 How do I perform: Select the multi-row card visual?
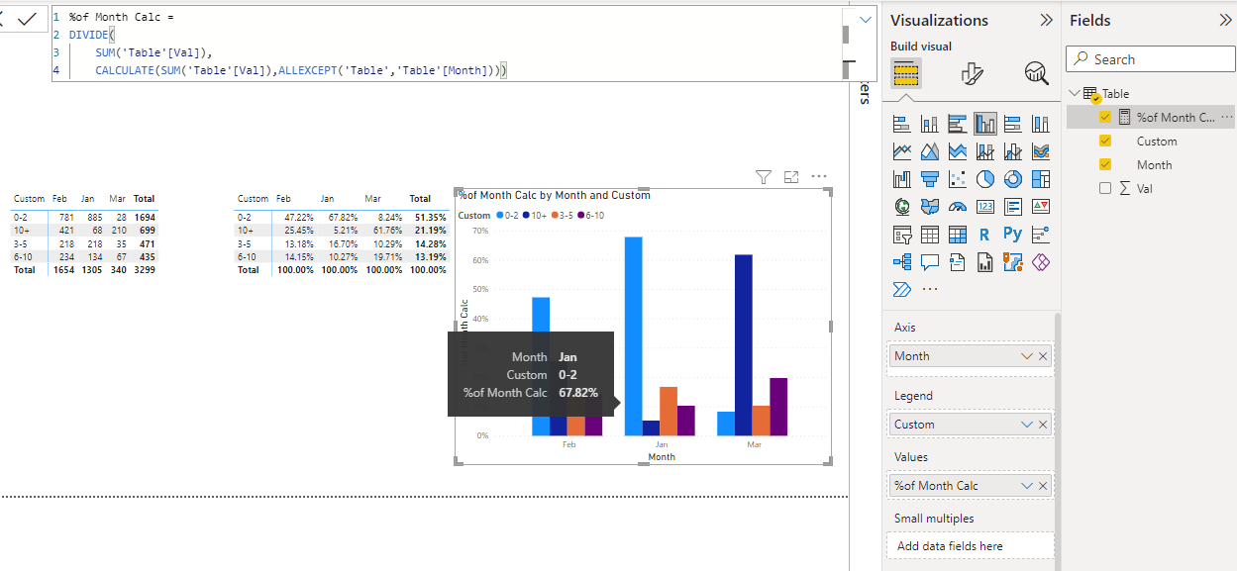[x=1013, y=207]
